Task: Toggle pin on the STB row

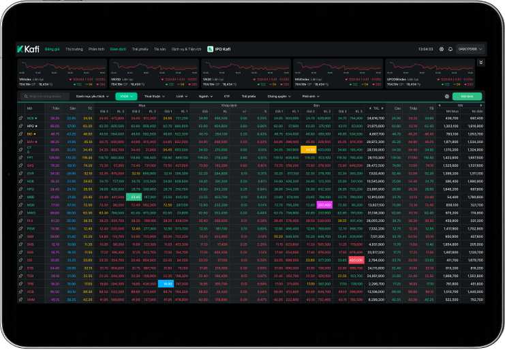Action: 21,268
